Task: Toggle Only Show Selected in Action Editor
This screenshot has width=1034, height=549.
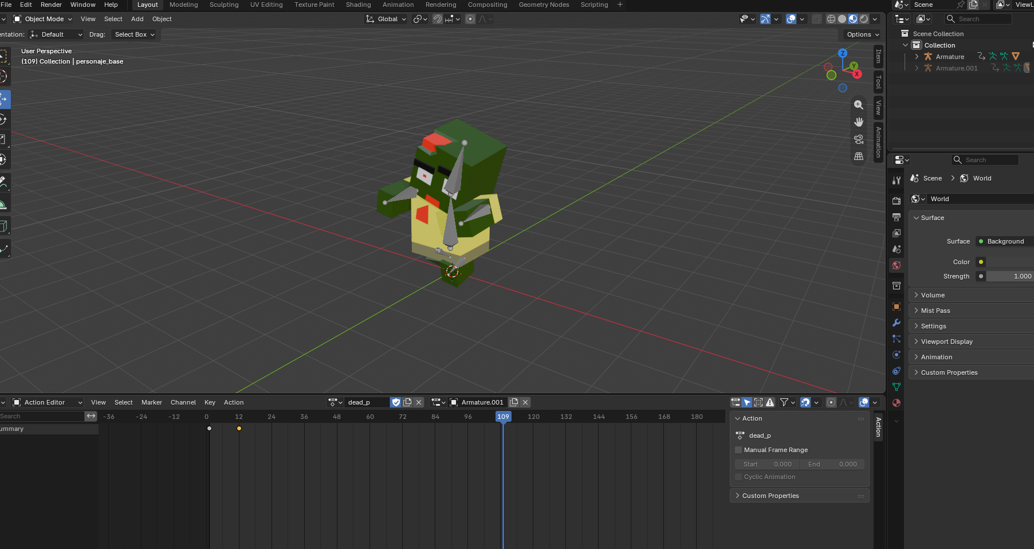Action: click(747, 402)
